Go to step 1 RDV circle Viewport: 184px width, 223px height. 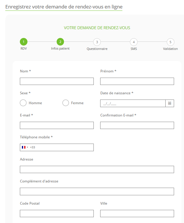pyautogui.click(x=24, y=42)
